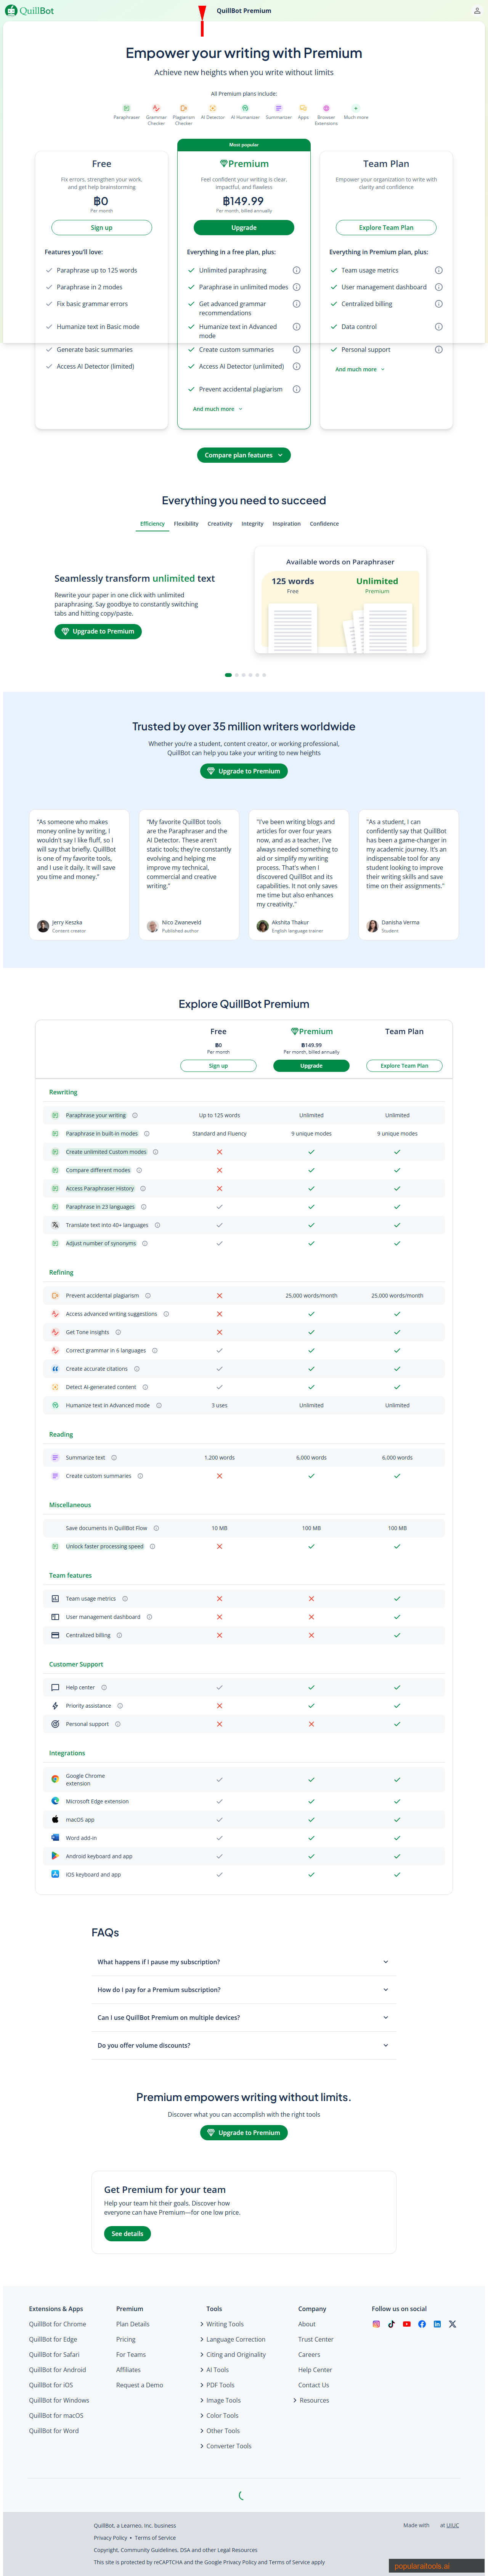Open QuillBot TikTok profile icon
This screenshot has height=2576, width=488.
(391, 2324)
